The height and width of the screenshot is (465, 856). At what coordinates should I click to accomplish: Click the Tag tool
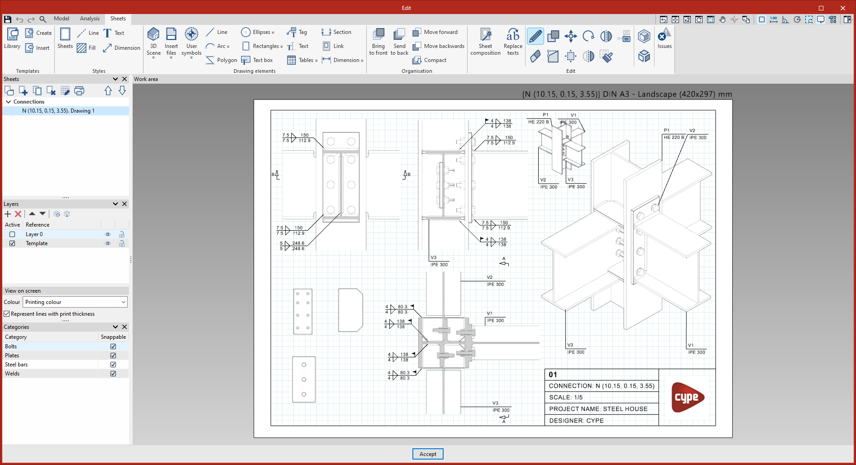point(297,32)
